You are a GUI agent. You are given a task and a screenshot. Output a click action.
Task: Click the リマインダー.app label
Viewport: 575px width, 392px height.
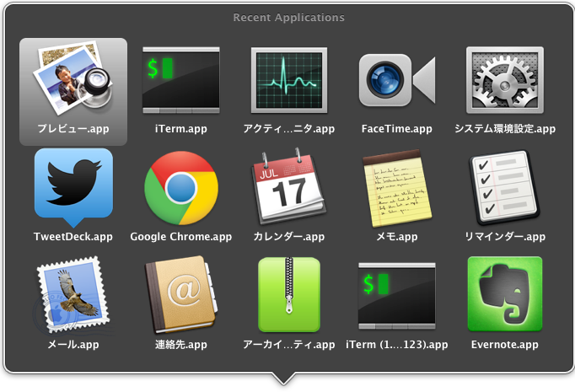pos(505,237)
